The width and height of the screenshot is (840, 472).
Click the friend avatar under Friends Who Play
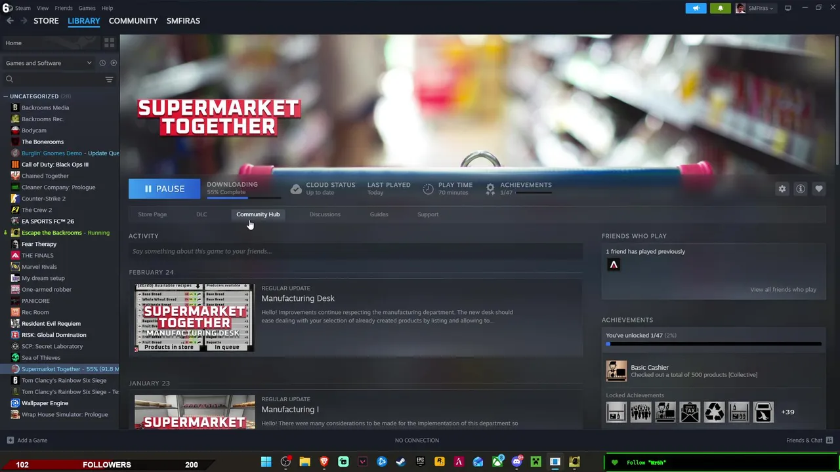[614, 265]
